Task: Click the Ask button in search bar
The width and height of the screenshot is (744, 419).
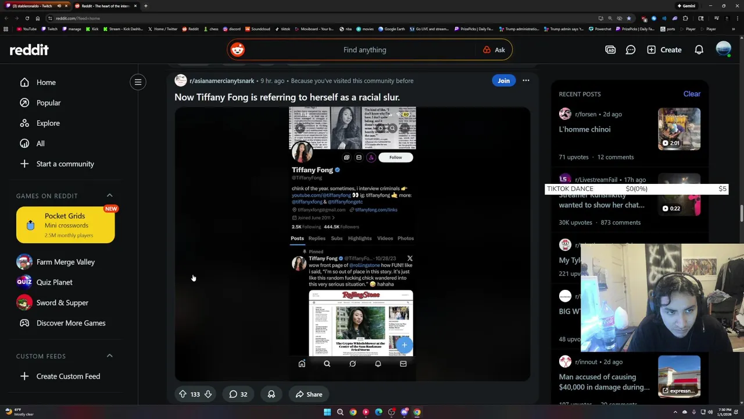Action: point(494,50)
